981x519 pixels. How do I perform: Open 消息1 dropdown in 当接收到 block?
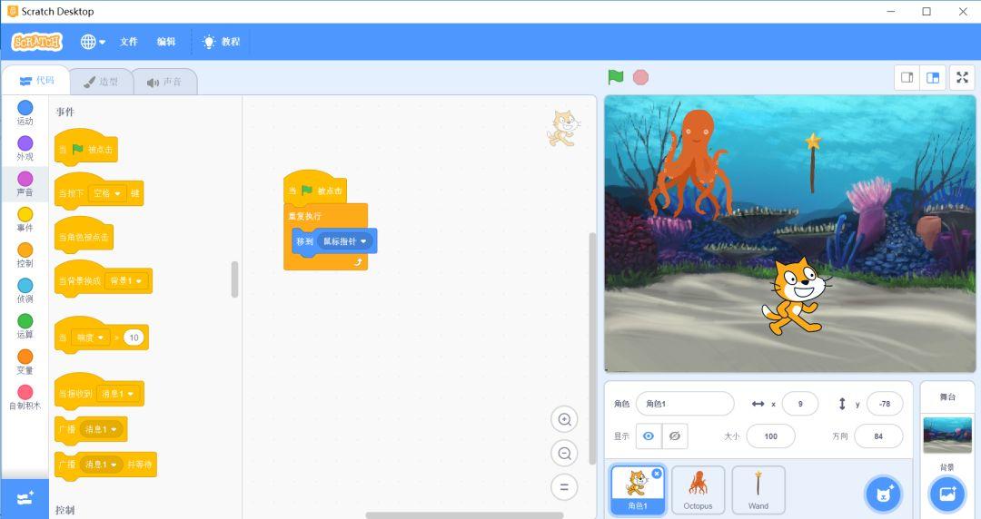tap(117, 394)
